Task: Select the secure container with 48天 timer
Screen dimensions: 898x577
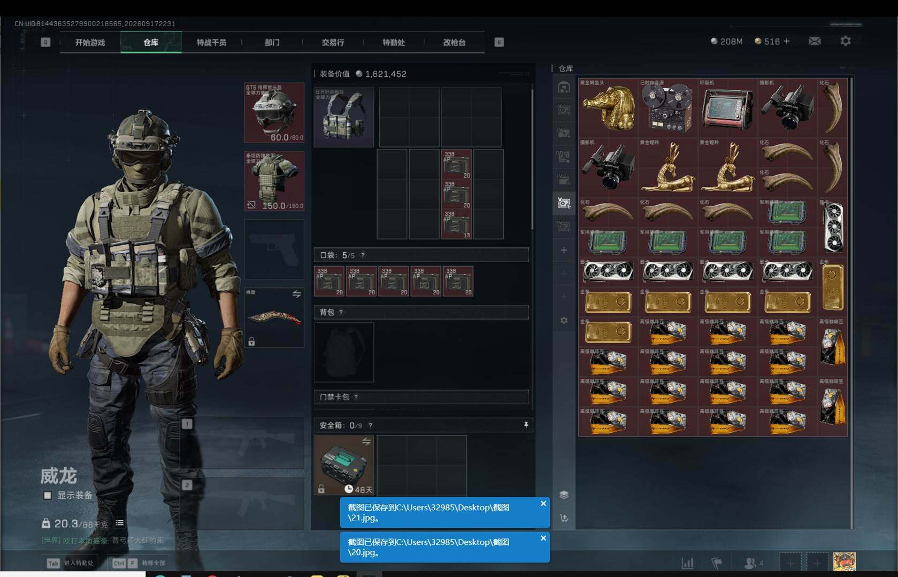Action: click(344, 465)
